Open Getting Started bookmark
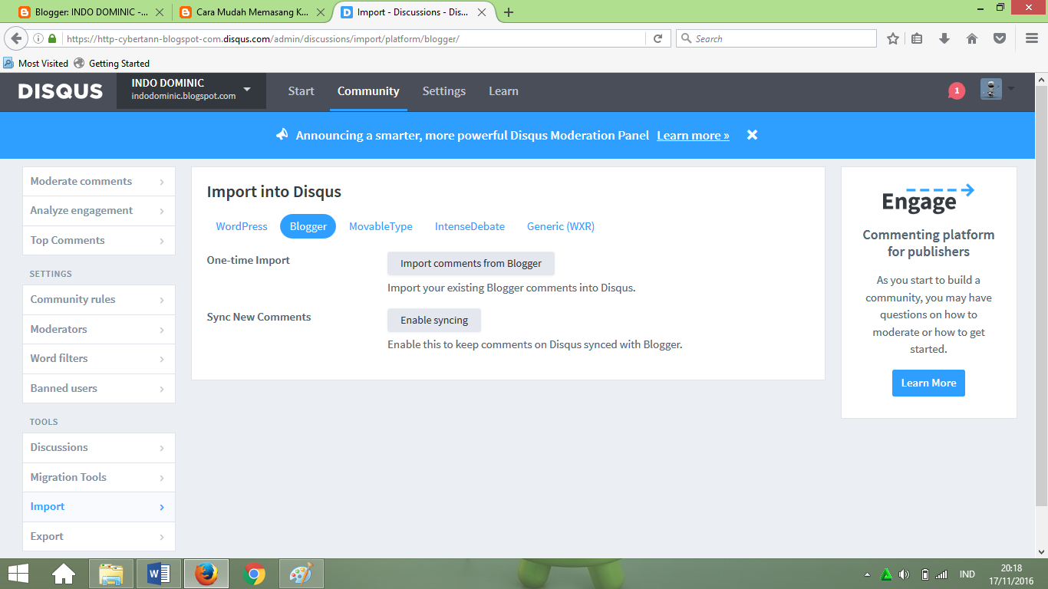Viewport: 1048px width, 589px height. click(x=112, y=63)
